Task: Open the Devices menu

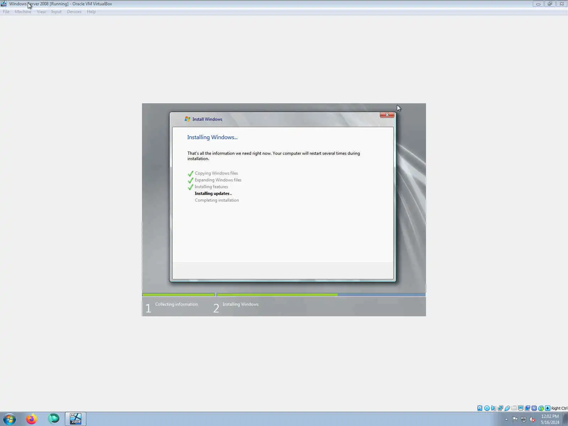Action: pos(74,12)
